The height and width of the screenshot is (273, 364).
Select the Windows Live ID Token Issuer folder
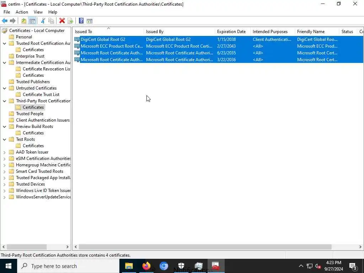click(x=43, y=191)
